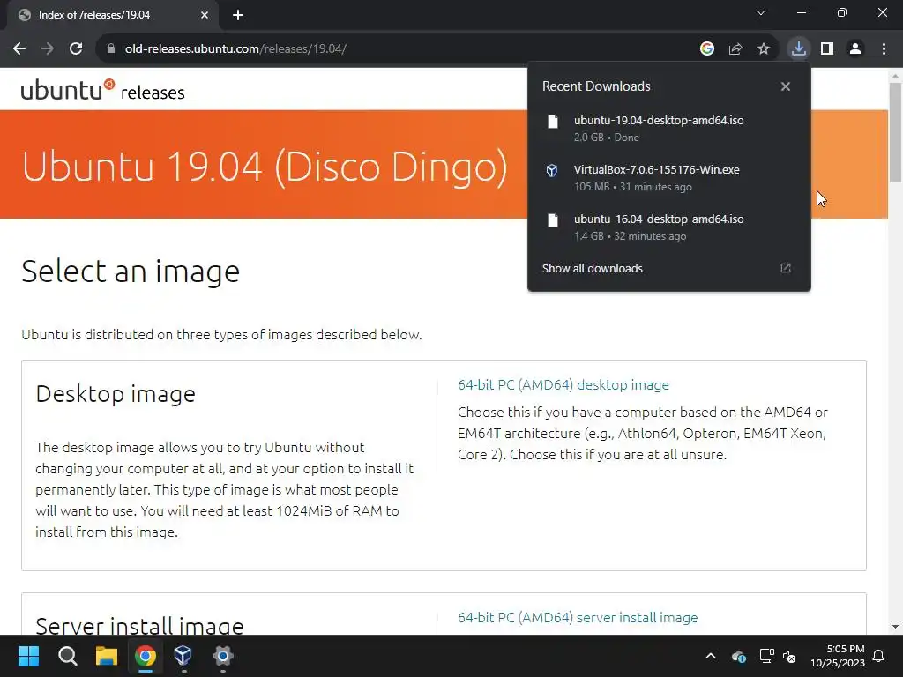Click the external link icon beside Show all downloads
The image size is (903, 677).
point(786,268)
